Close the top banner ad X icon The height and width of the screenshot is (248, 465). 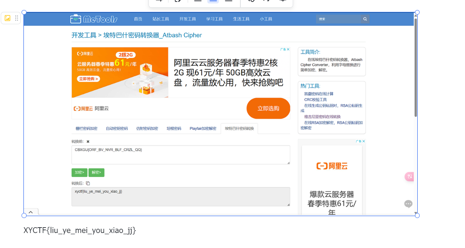[x=288, y=49]
